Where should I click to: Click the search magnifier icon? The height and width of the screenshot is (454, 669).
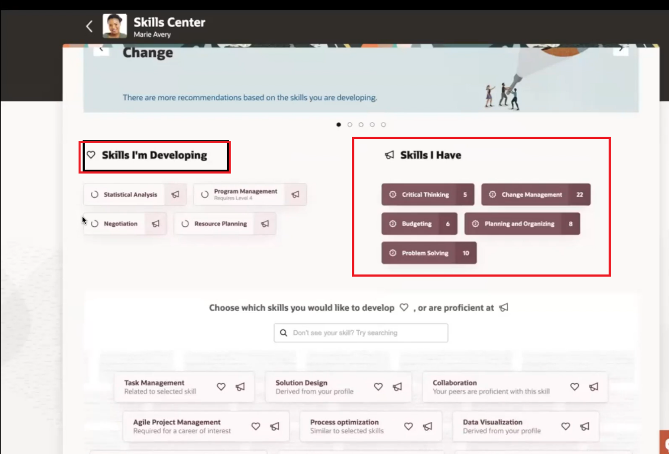(x=284, y=333)
